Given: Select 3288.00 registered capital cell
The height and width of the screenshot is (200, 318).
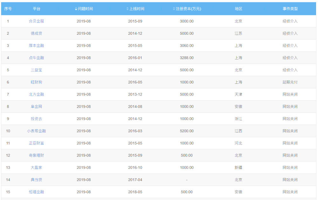Looking at the screenshot, I should coord(187,58).
